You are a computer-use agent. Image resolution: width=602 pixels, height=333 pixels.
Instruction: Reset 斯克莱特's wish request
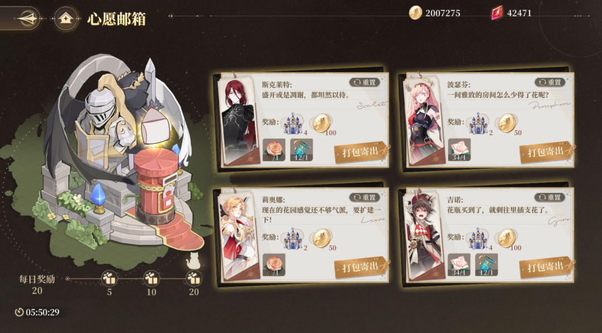pos(365,82)
